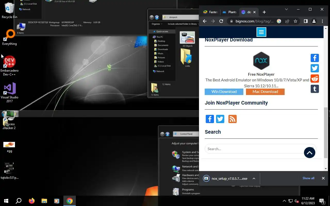Open the site's hamburger navigation menu
The height and width of the screenshot is (206, 330).
261,32
